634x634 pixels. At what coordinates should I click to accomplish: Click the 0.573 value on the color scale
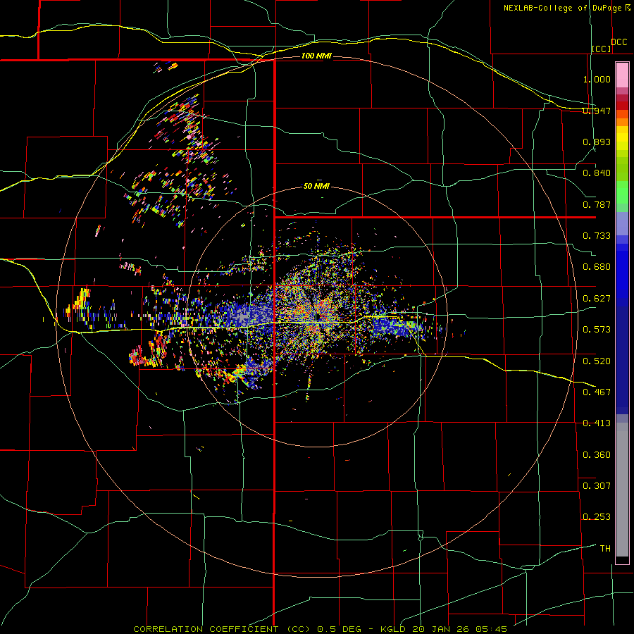point(597,330)
